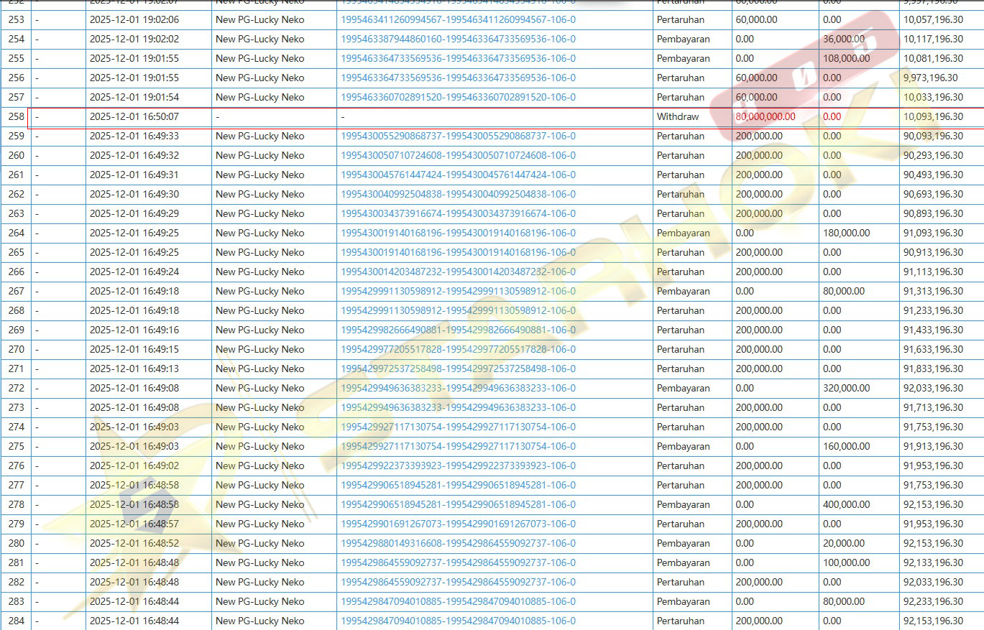This screenshot has height=630, width=984.
Task: Open transaction ID link in row 264
Action: (458, 233)
